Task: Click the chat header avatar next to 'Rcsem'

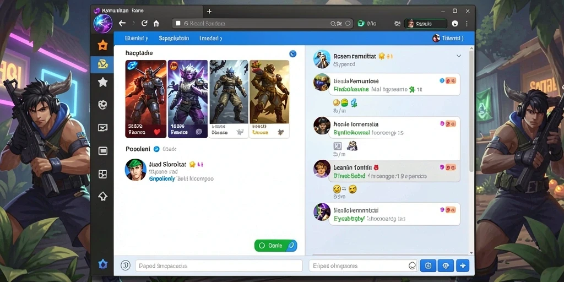Action: 322,59
